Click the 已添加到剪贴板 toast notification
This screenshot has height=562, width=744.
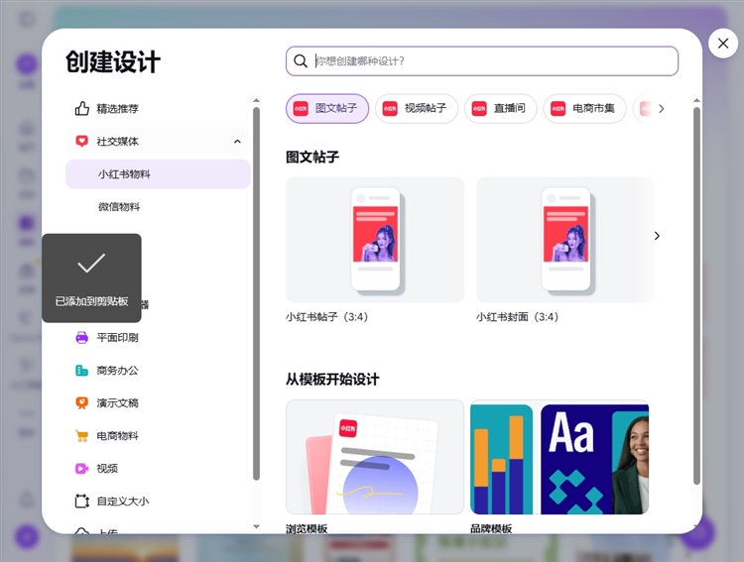[x=91, y=278]
